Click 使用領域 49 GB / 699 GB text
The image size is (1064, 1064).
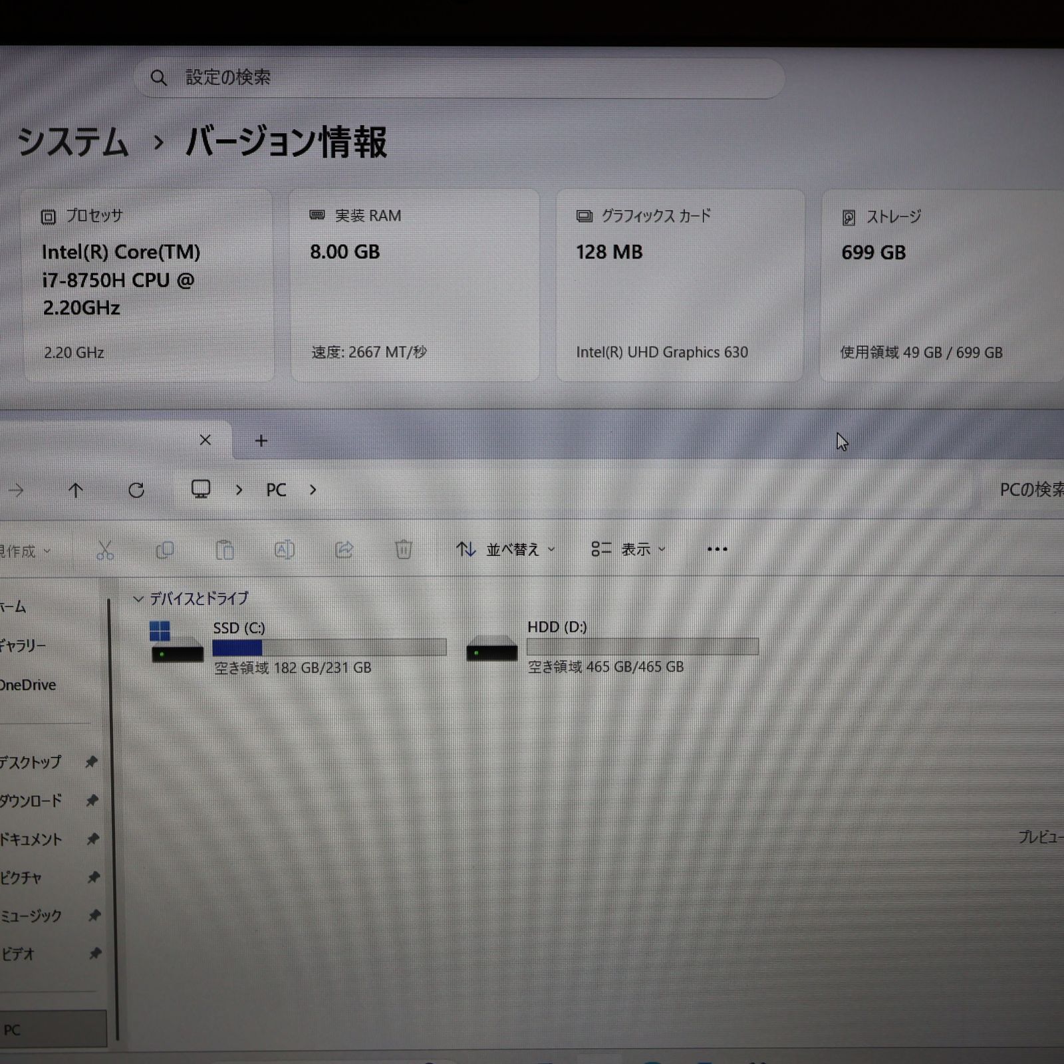(921, 352)
